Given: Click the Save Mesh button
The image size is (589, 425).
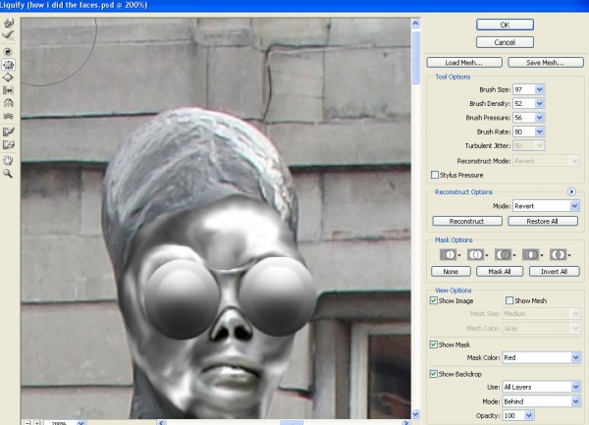Looking at the screenshot, I should 546,62.
